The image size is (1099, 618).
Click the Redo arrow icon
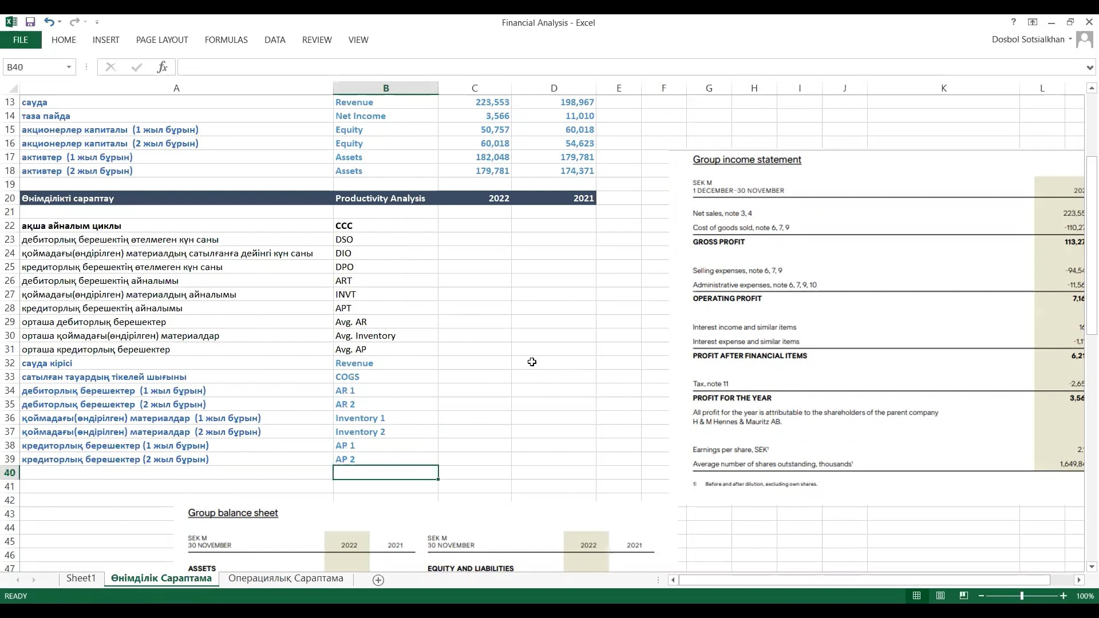coord(74,22)
